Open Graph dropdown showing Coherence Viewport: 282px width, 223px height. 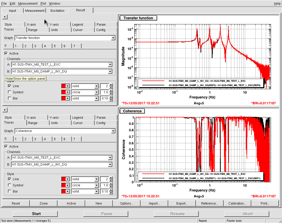[x=113, y=131]
